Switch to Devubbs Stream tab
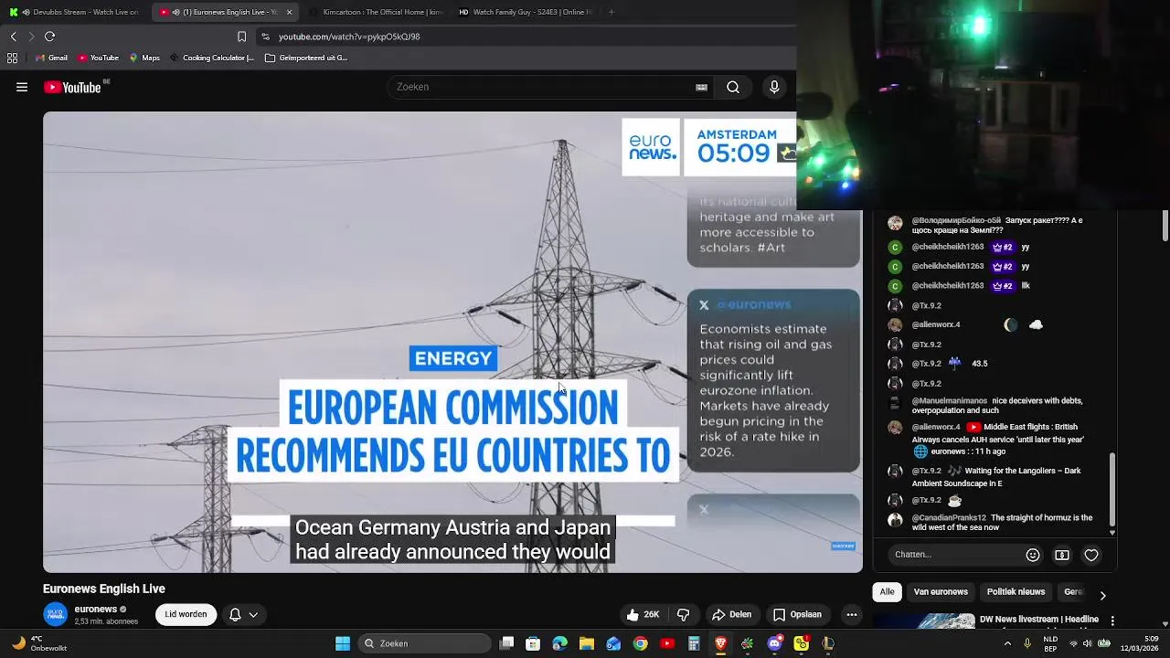The image size is (1170, 658). pos(75,12)
